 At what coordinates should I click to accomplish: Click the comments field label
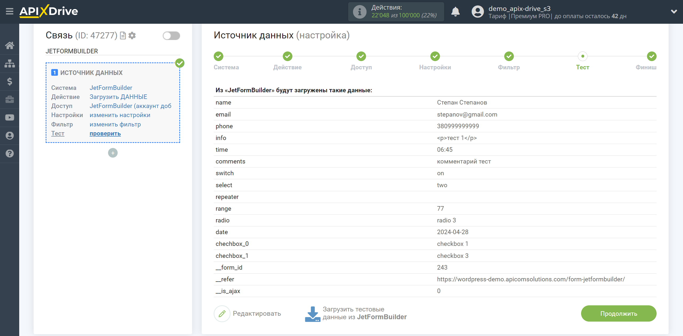pos(230,161)
